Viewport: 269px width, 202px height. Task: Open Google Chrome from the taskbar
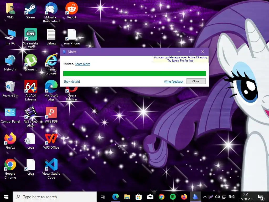pos(162,197)
